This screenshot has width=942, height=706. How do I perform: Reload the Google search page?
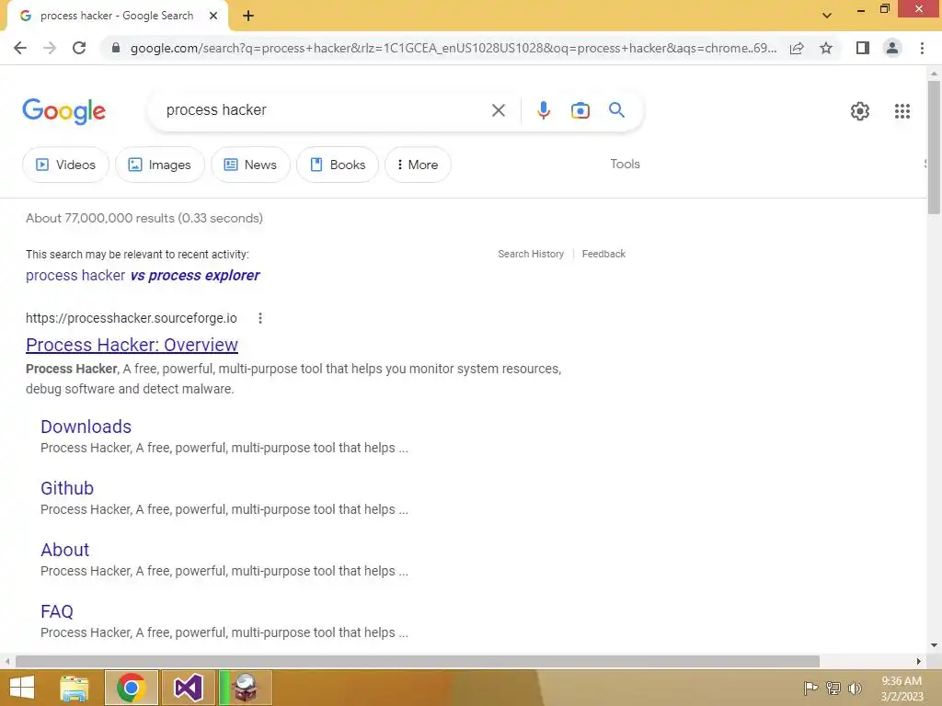pos(79,48)
